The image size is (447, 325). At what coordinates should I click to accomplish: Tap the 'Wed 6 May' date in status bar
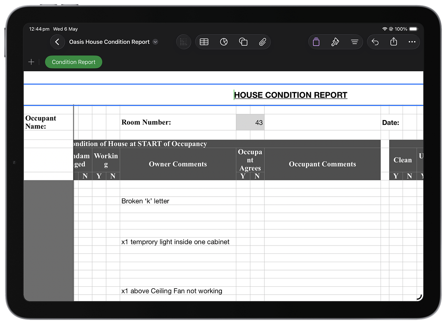[x=65, y=29]
